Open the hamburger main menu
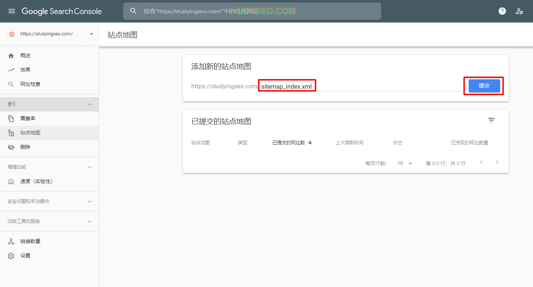 [x=12, y=11]
